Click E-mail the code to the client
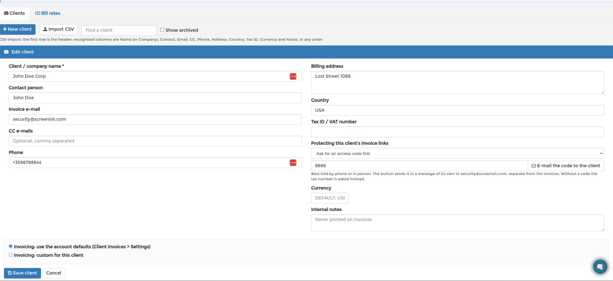The height and width of the screenshot is (281, 613). coord(566,166)
